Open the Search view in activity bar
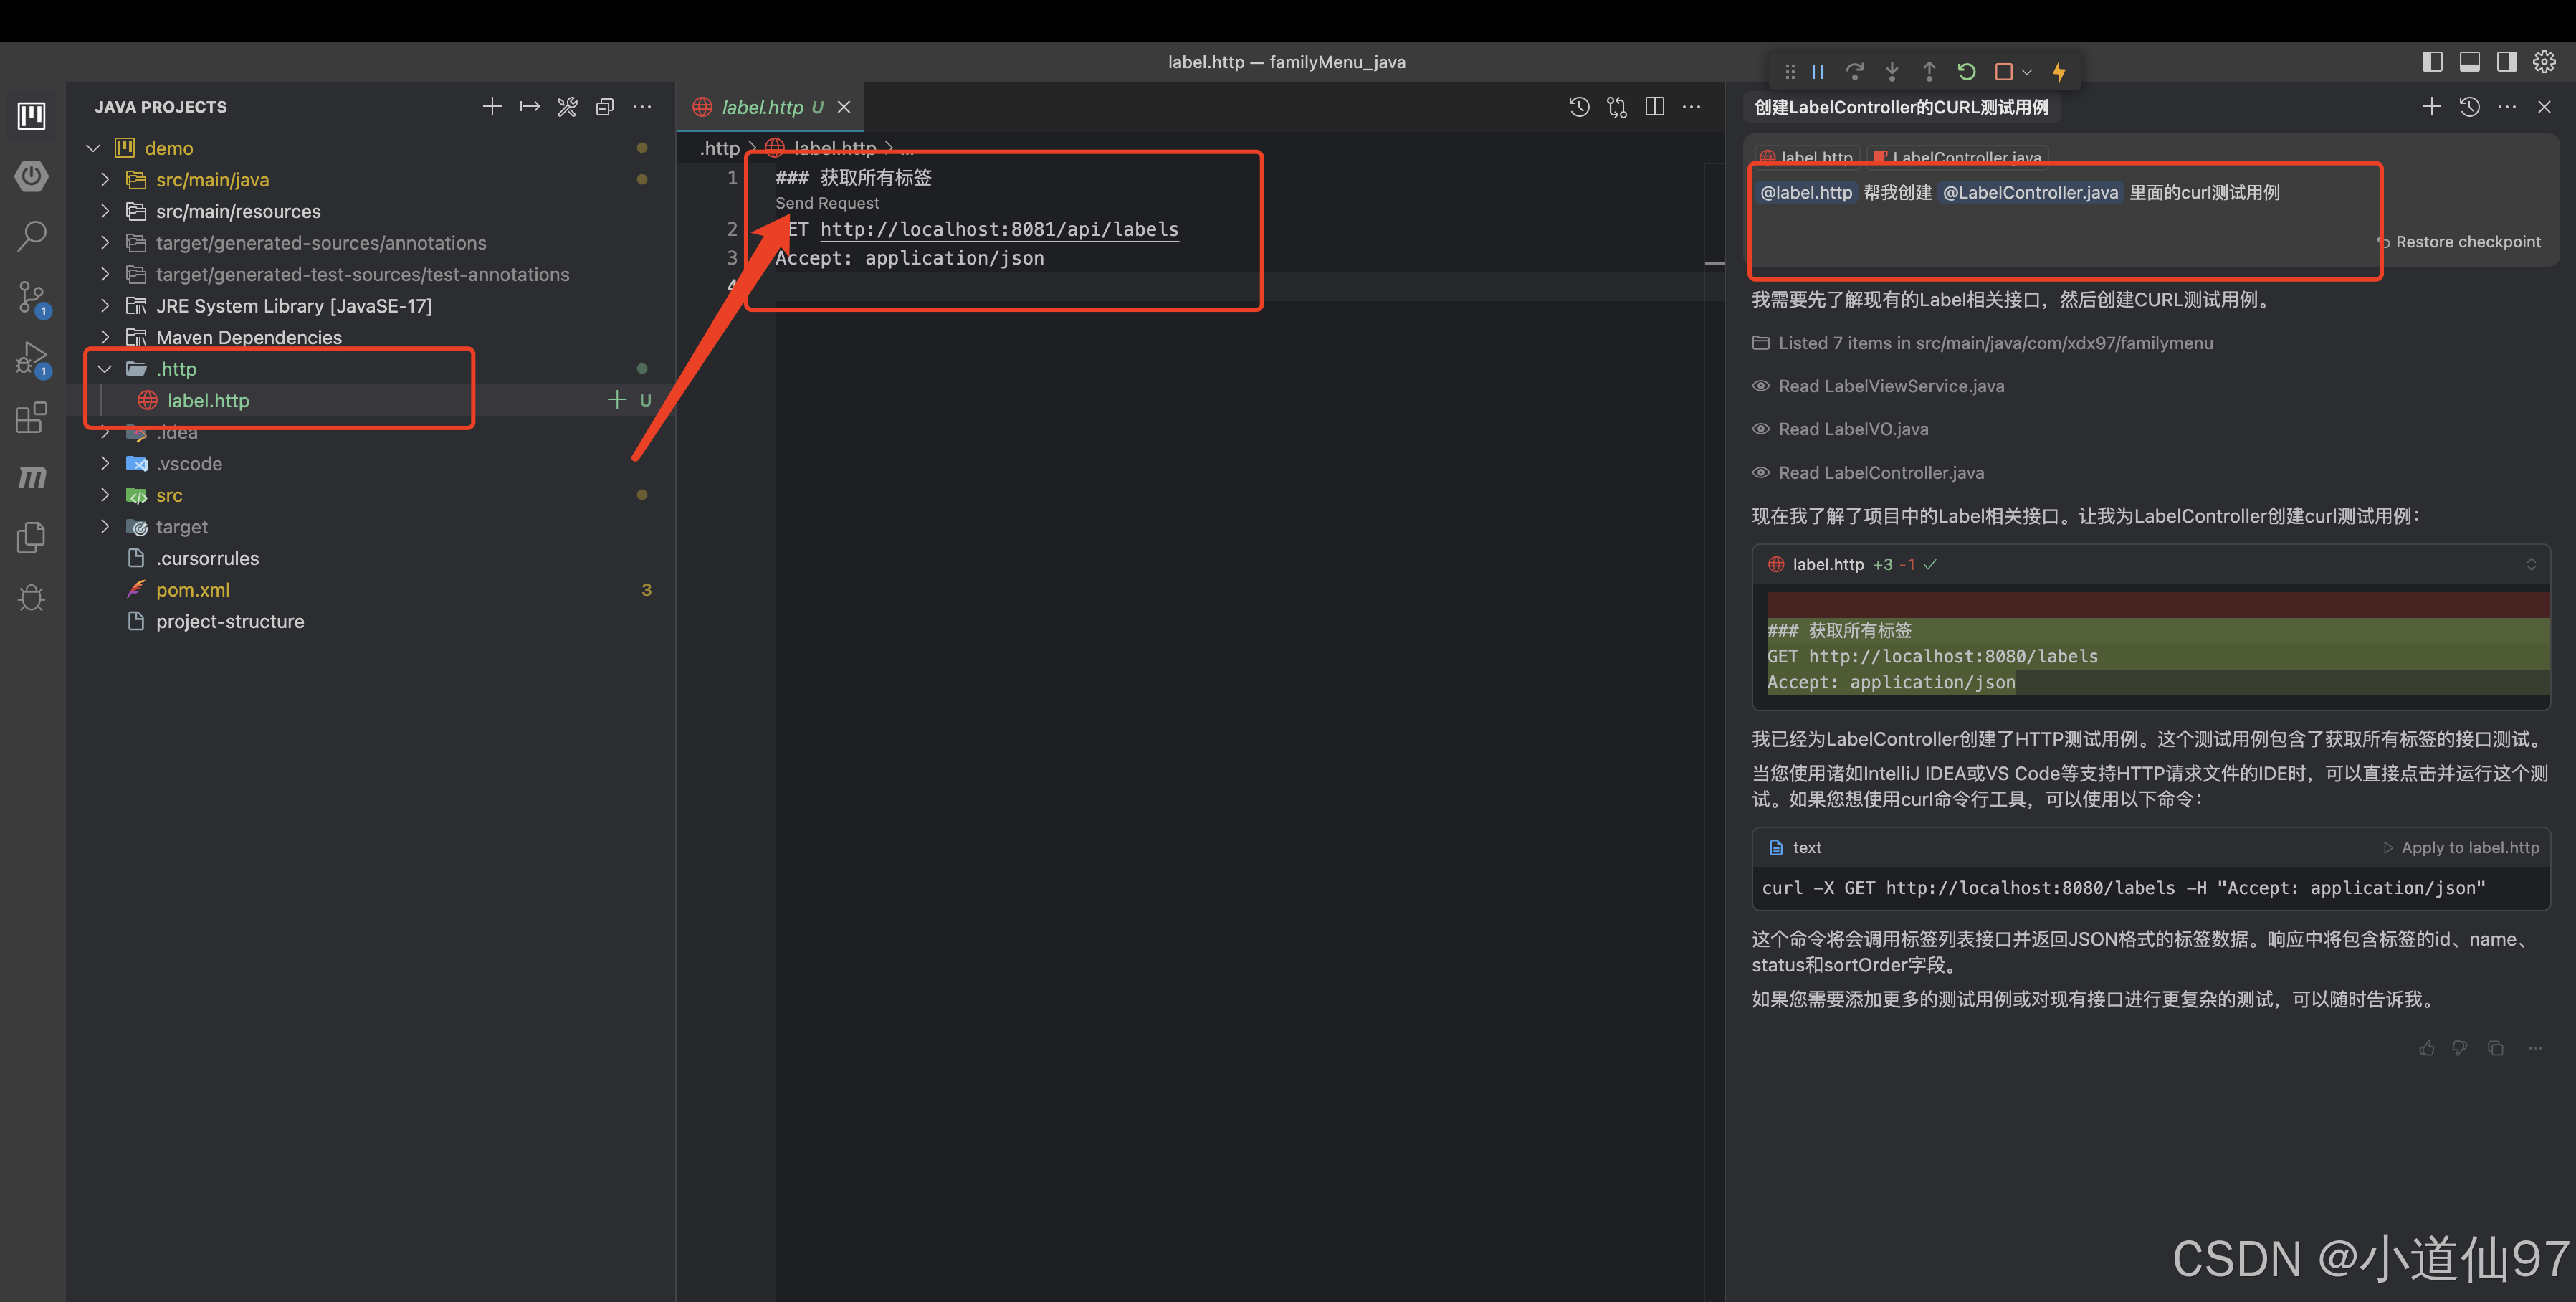Screen dimensions: 2576x1302 (32, 237)
